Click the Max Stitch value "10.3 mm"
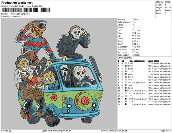Image resolution: width=172 pixels, height=133 pixels. point(136,47)
